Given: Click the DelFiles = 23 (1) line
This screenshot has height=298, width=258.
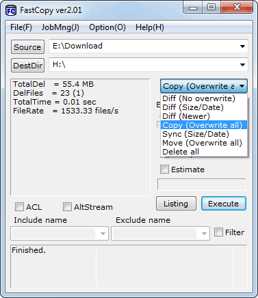Looking at the screenshot, I should coord(49,93).
